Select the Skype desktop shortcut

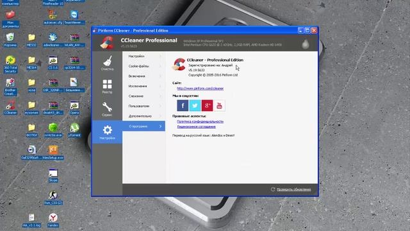tap(53, 175)
